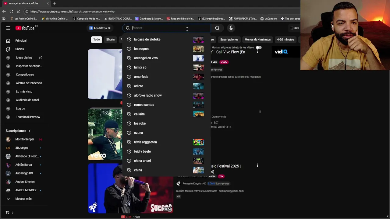The image size is (390, 219).
Task: Open the Adrián Barba channel subscription
Action: (23, 165)
